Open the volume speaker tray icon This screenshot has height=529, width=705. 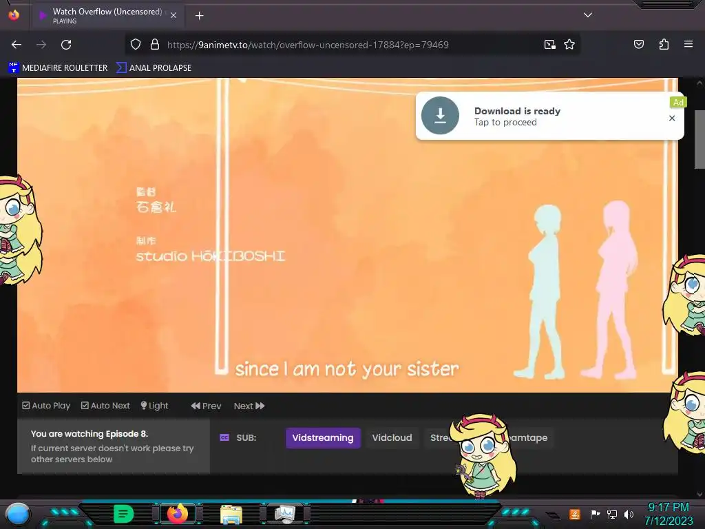point(629,514)
